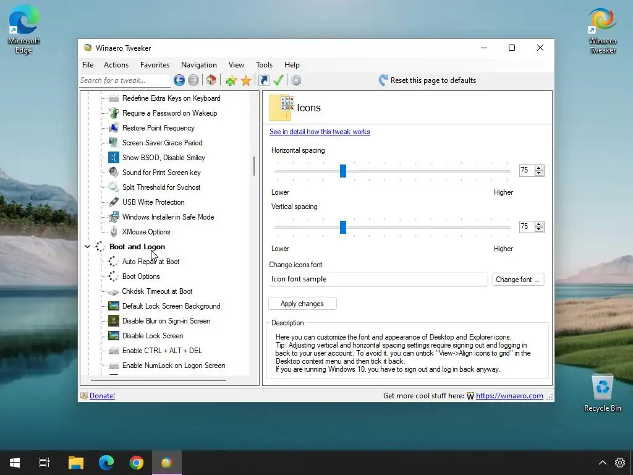Increase horizontal spacing with up arrow
The image size is (633, 475).
tap(538, 168)
